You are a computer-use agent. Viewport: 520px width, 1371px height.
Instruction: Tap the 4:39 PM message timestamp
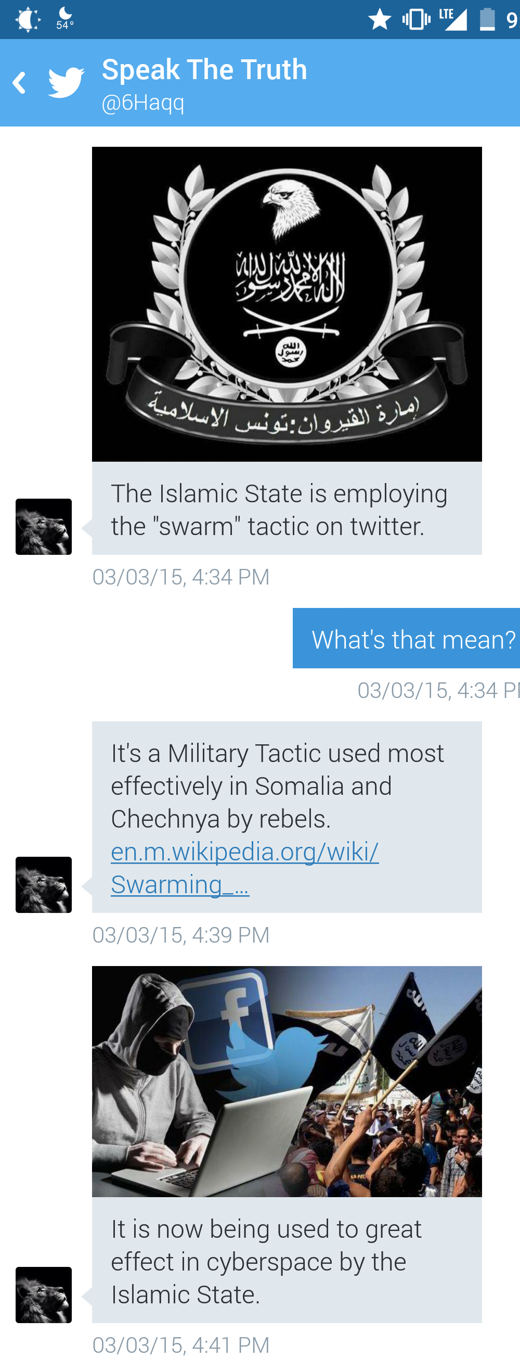pyautogui.click(x=181, y=935)
